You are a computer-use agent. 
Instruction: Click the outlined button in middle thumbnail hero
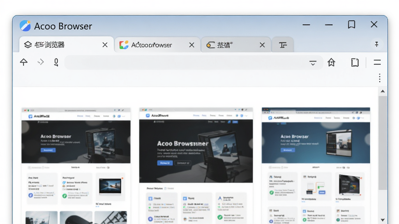pos(183,163)
